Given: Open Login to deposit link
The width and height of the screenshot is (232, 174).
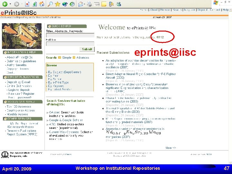Looking at the screenshot, I should [x=19, y=90].
